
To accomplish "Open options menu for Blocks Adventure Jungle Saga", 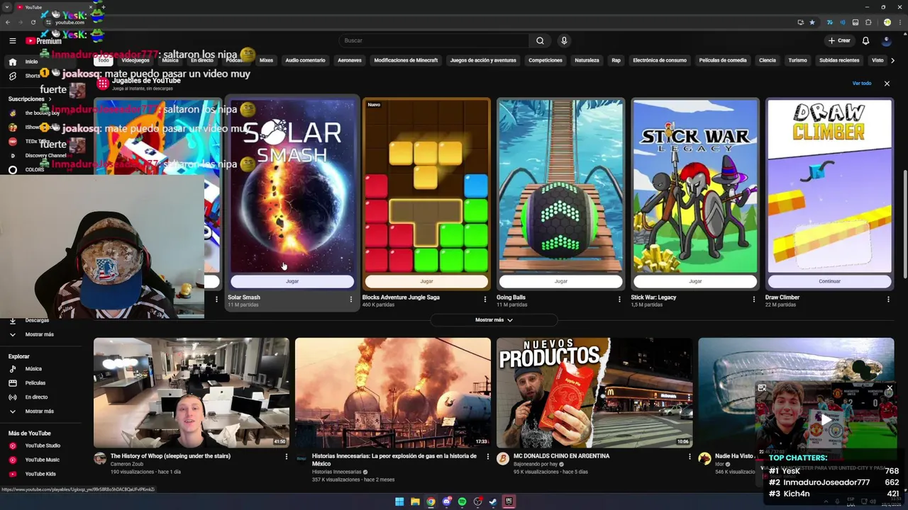I will 485,299.
